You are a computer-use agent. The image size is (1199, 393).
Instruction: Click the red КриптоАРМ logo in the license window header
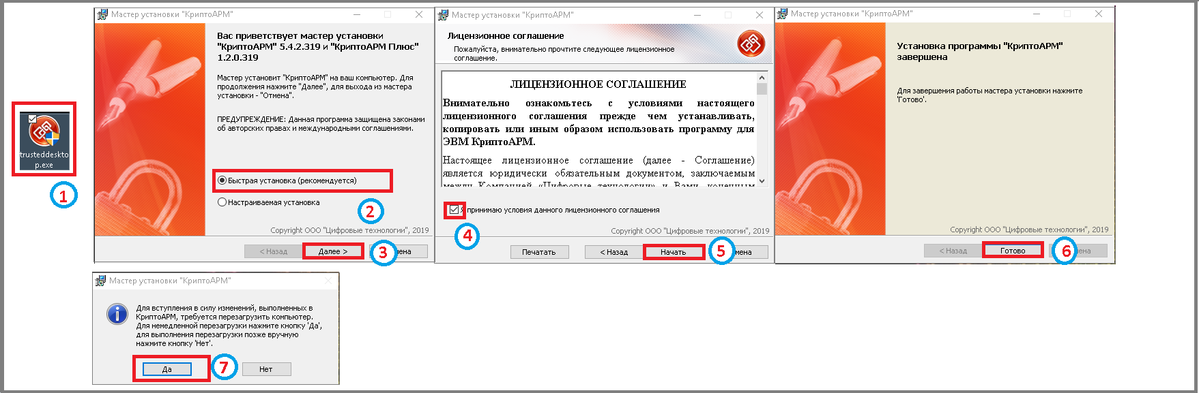(751, 44)
